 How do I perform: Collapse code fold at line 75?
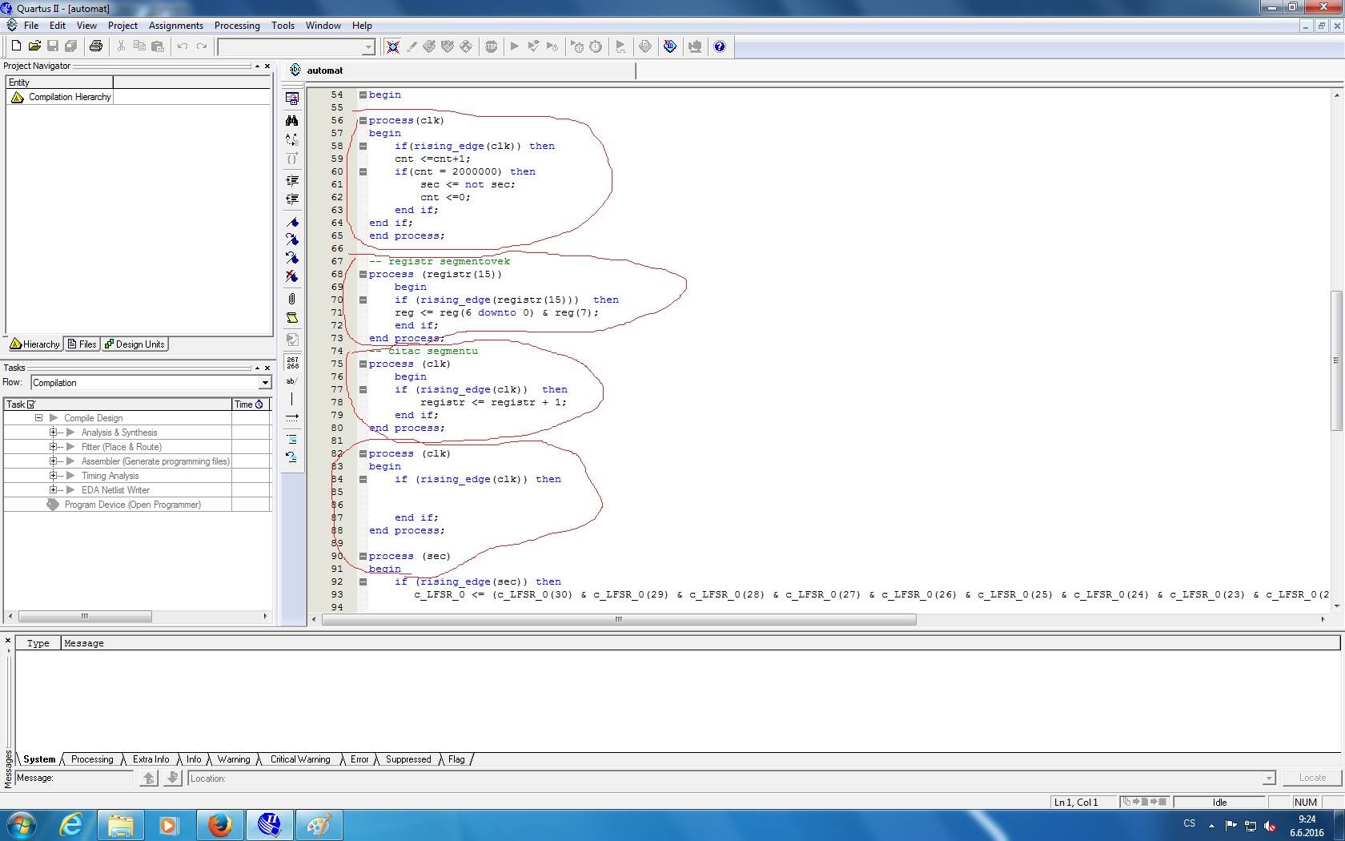(x=363, y=364)
